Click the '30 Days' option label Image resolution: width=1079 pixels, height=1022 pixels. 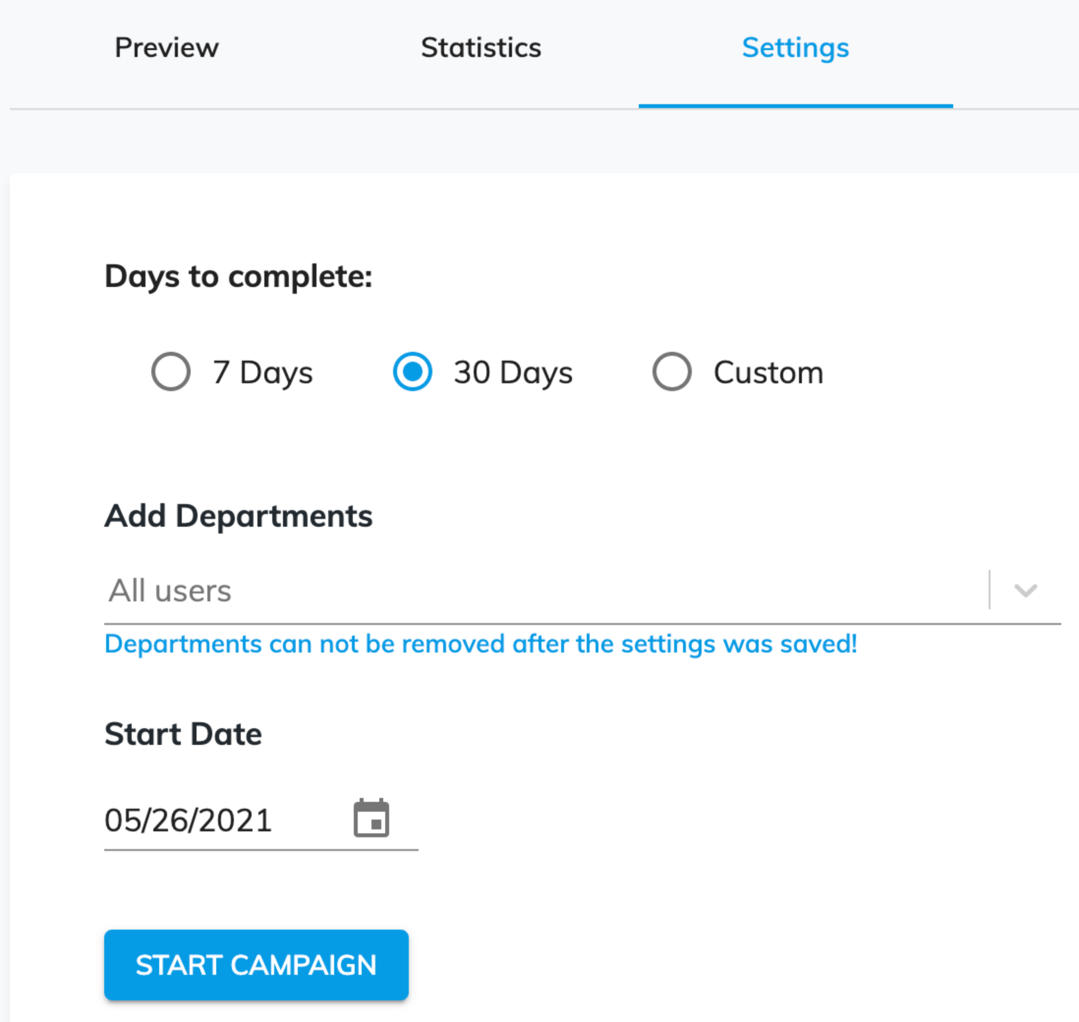pos(513,372)
